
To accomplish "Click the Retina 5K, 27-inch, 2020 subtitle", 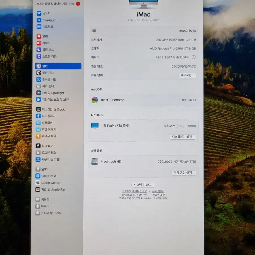I will tap(143, 20).
